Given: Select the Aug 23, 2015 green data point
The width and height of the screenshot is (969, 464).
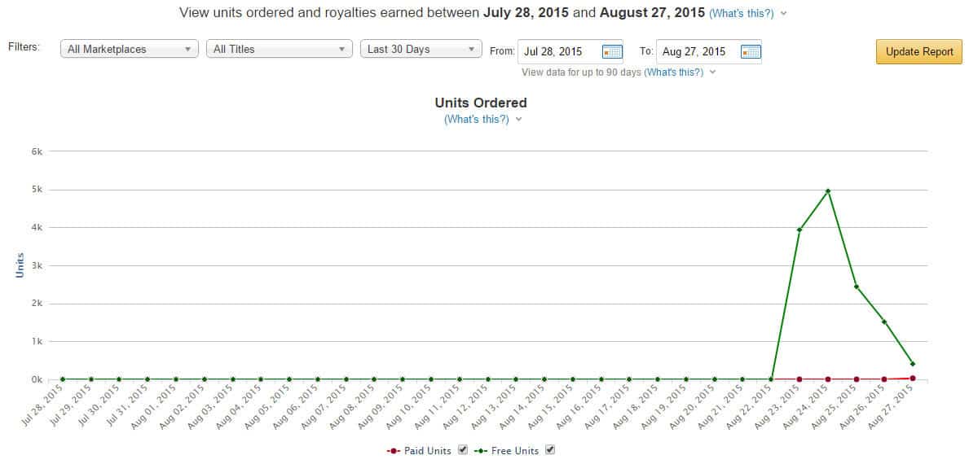Looking at the screenshot, I should (799, 230).
